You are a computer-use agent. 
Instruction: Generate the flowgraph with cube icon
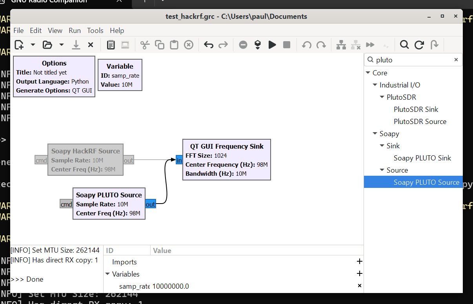click(x=258, y=45)
